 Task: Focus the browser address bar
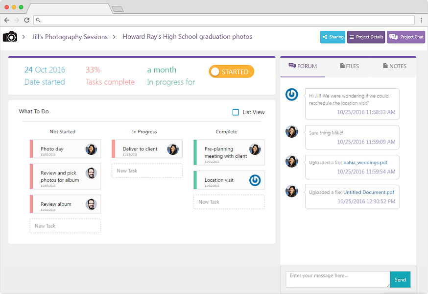click(x=224, y=20)
